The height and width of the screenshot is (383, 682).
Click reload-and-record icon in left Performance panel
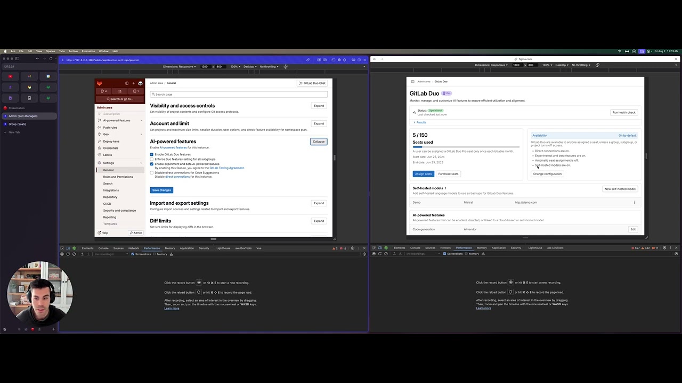click(x=68, y=254)
